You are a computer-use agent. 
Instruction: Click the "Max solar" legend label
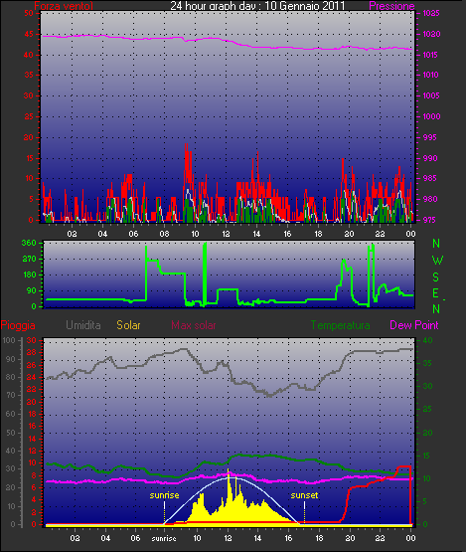tap(194, 325)
